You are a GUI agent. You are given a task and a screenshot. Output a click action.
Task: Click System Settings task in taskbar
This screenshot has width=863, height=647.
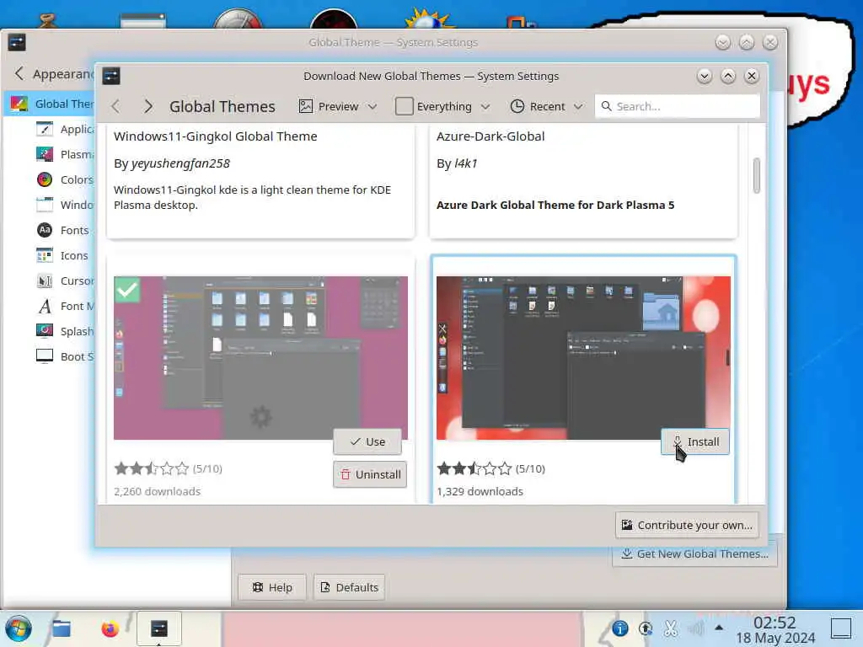[159, 628]
